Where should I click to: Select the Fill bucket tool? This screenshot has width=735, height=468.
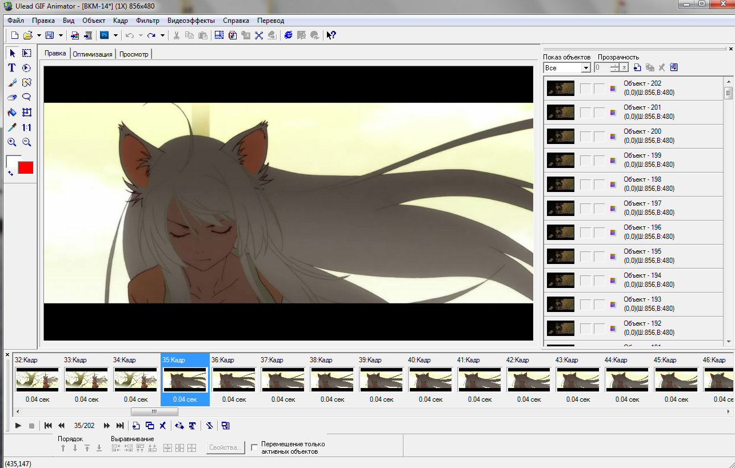[x=11, y=113]
